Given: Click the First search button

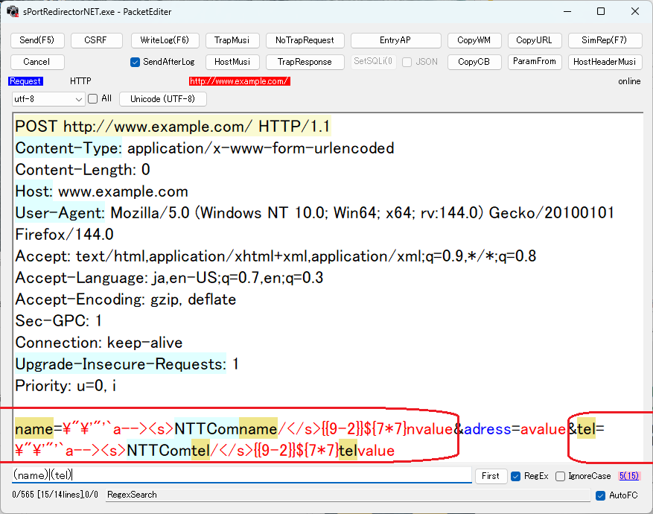Looking at the screenshot, I should 490,476.
